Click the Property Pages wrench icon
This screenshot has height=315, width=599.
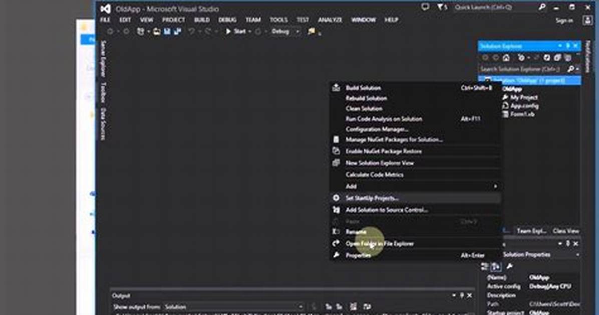click(509, 266)
